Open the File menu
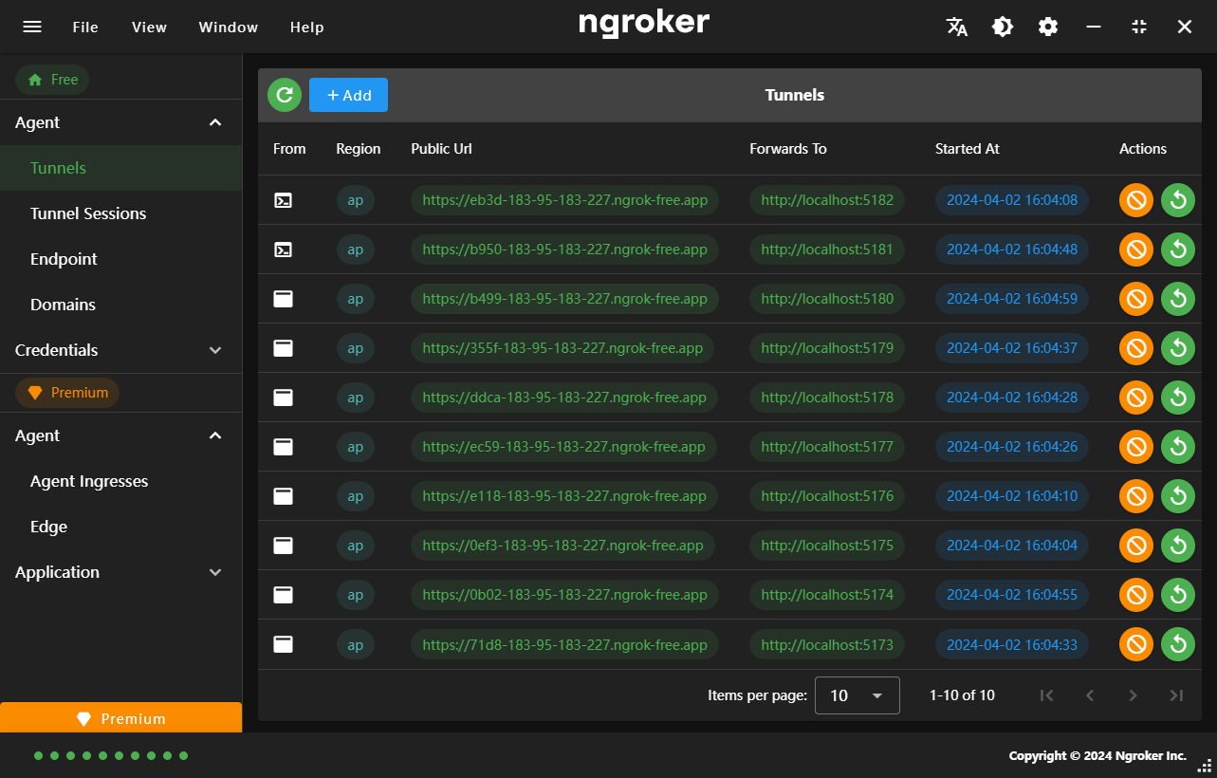 click(x=85, y=27)
